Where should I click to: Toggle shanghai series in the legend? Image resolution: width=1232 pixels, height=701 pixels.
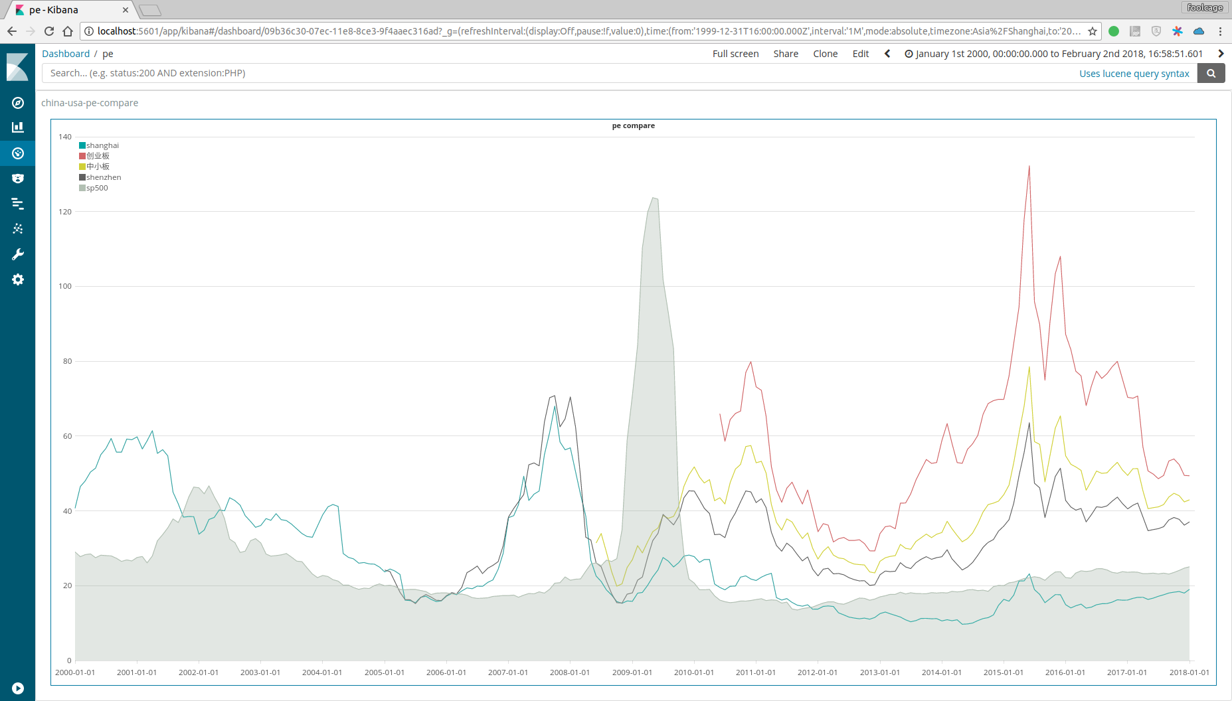tap(99, 145)
